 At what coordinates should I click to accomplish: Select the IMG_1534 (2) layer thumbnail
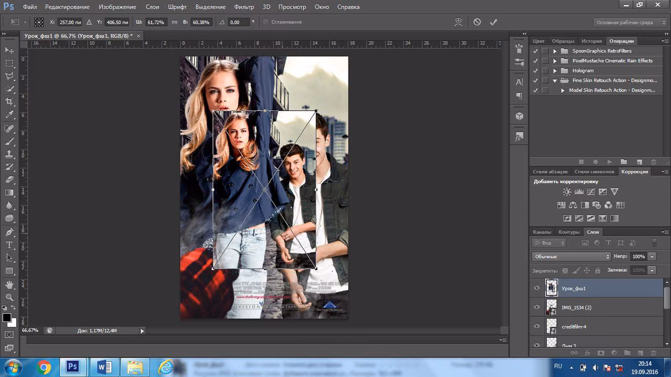[x=551, y=307]
